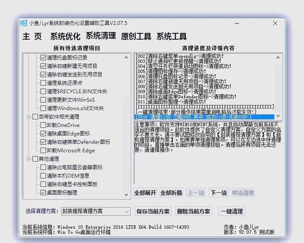Select log line [009]清除桌面Edge图标
The height and width of the screenshot is (243, 304).
pos(176,92)
